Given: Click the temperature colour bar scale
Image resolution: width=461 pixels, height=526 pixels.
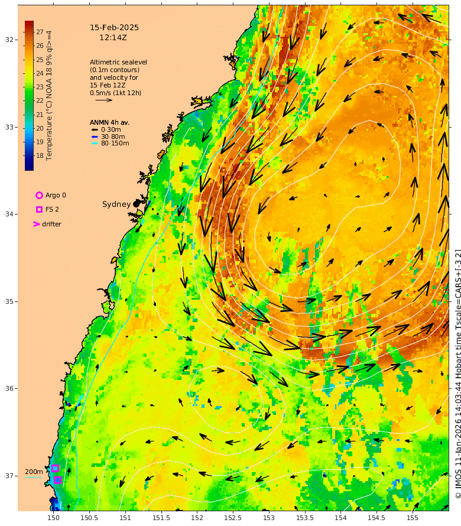Looking at the screenshot, I should [x=29, y=96].
